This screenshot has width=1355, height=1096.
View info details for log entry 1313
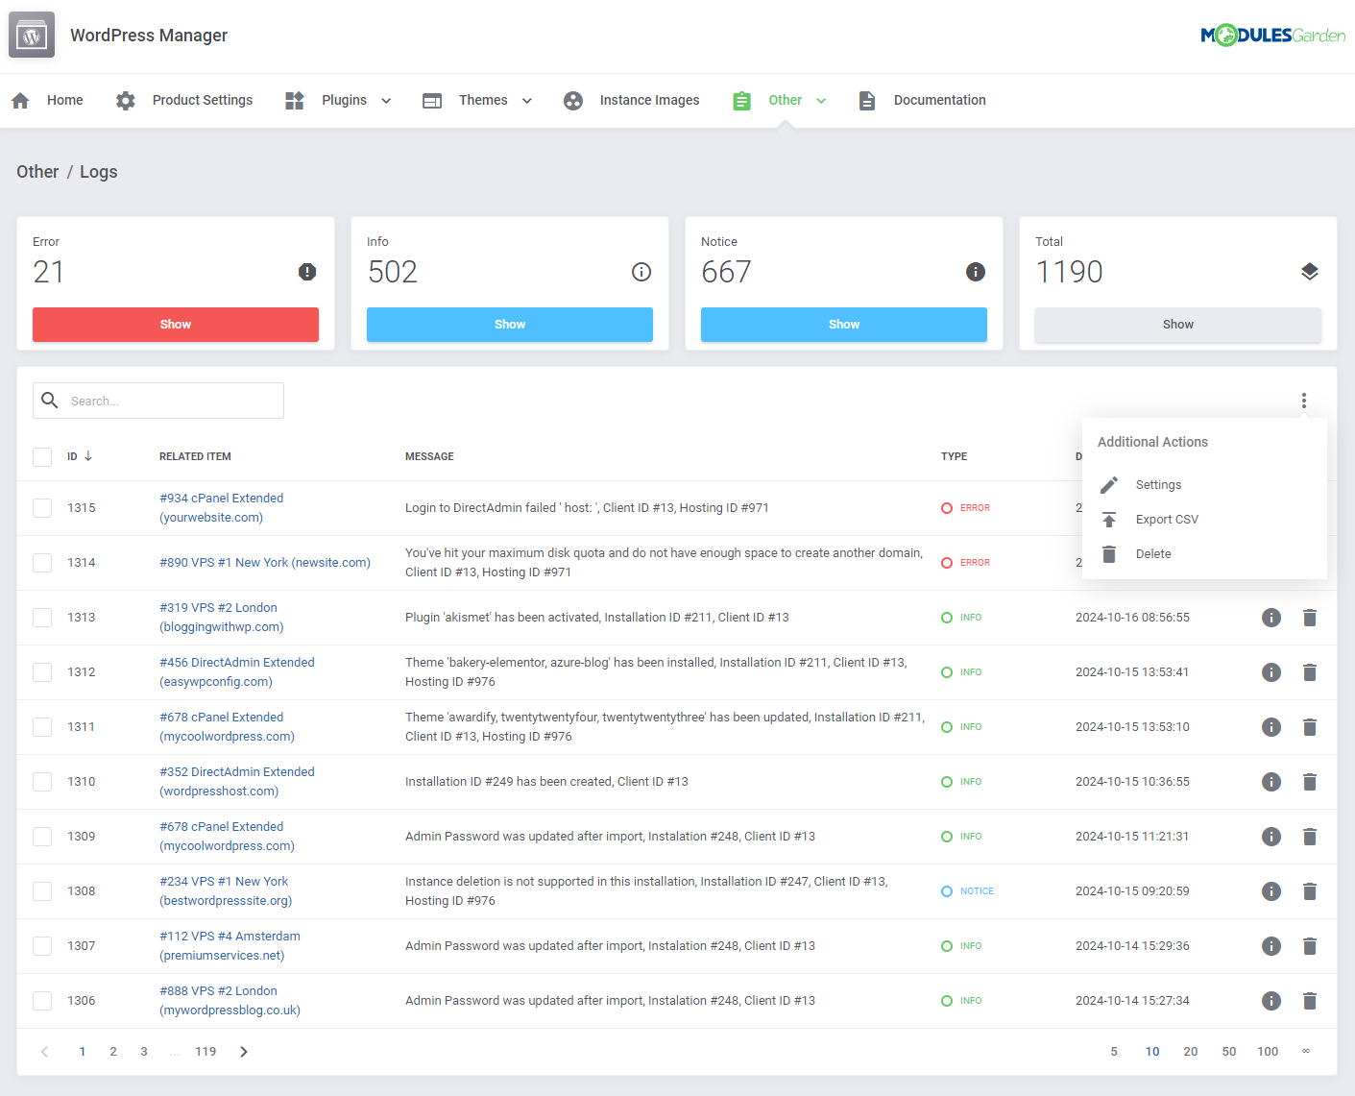click(1270, 617)
